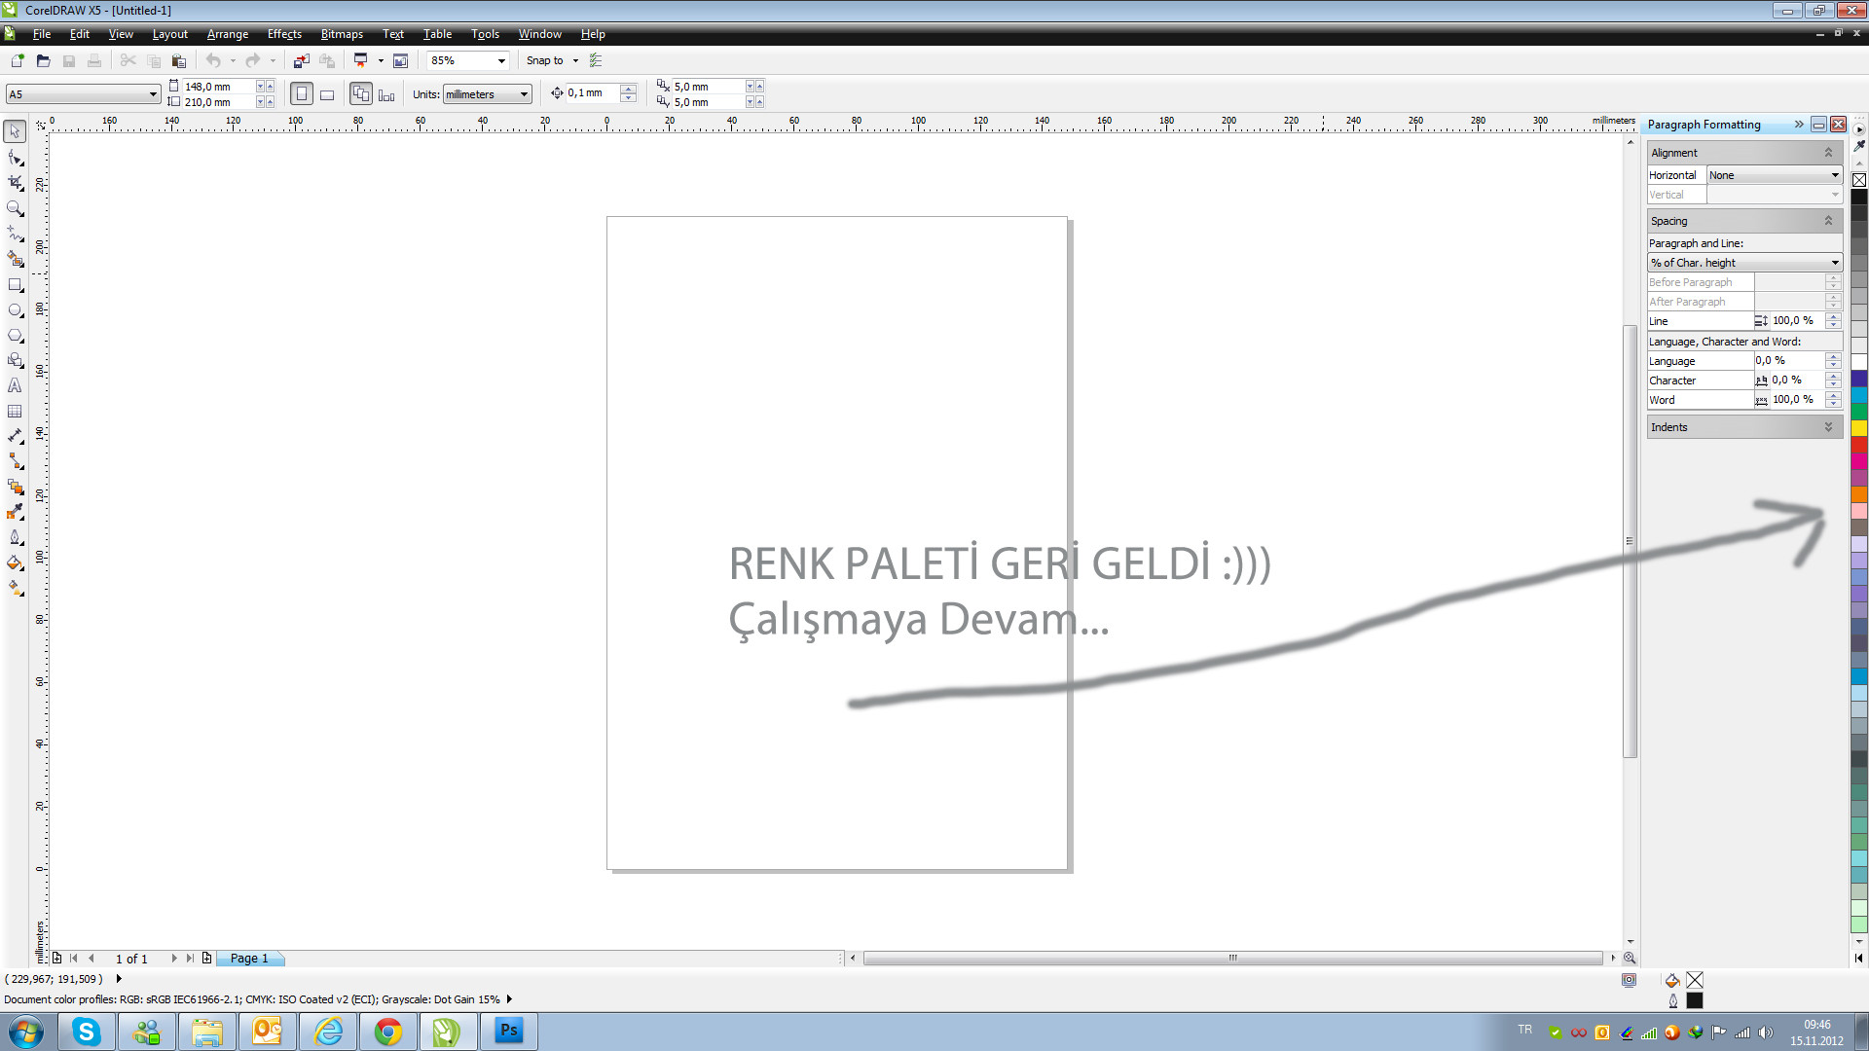
Task: Open the A5 page size dropdown
Action: 153,94
